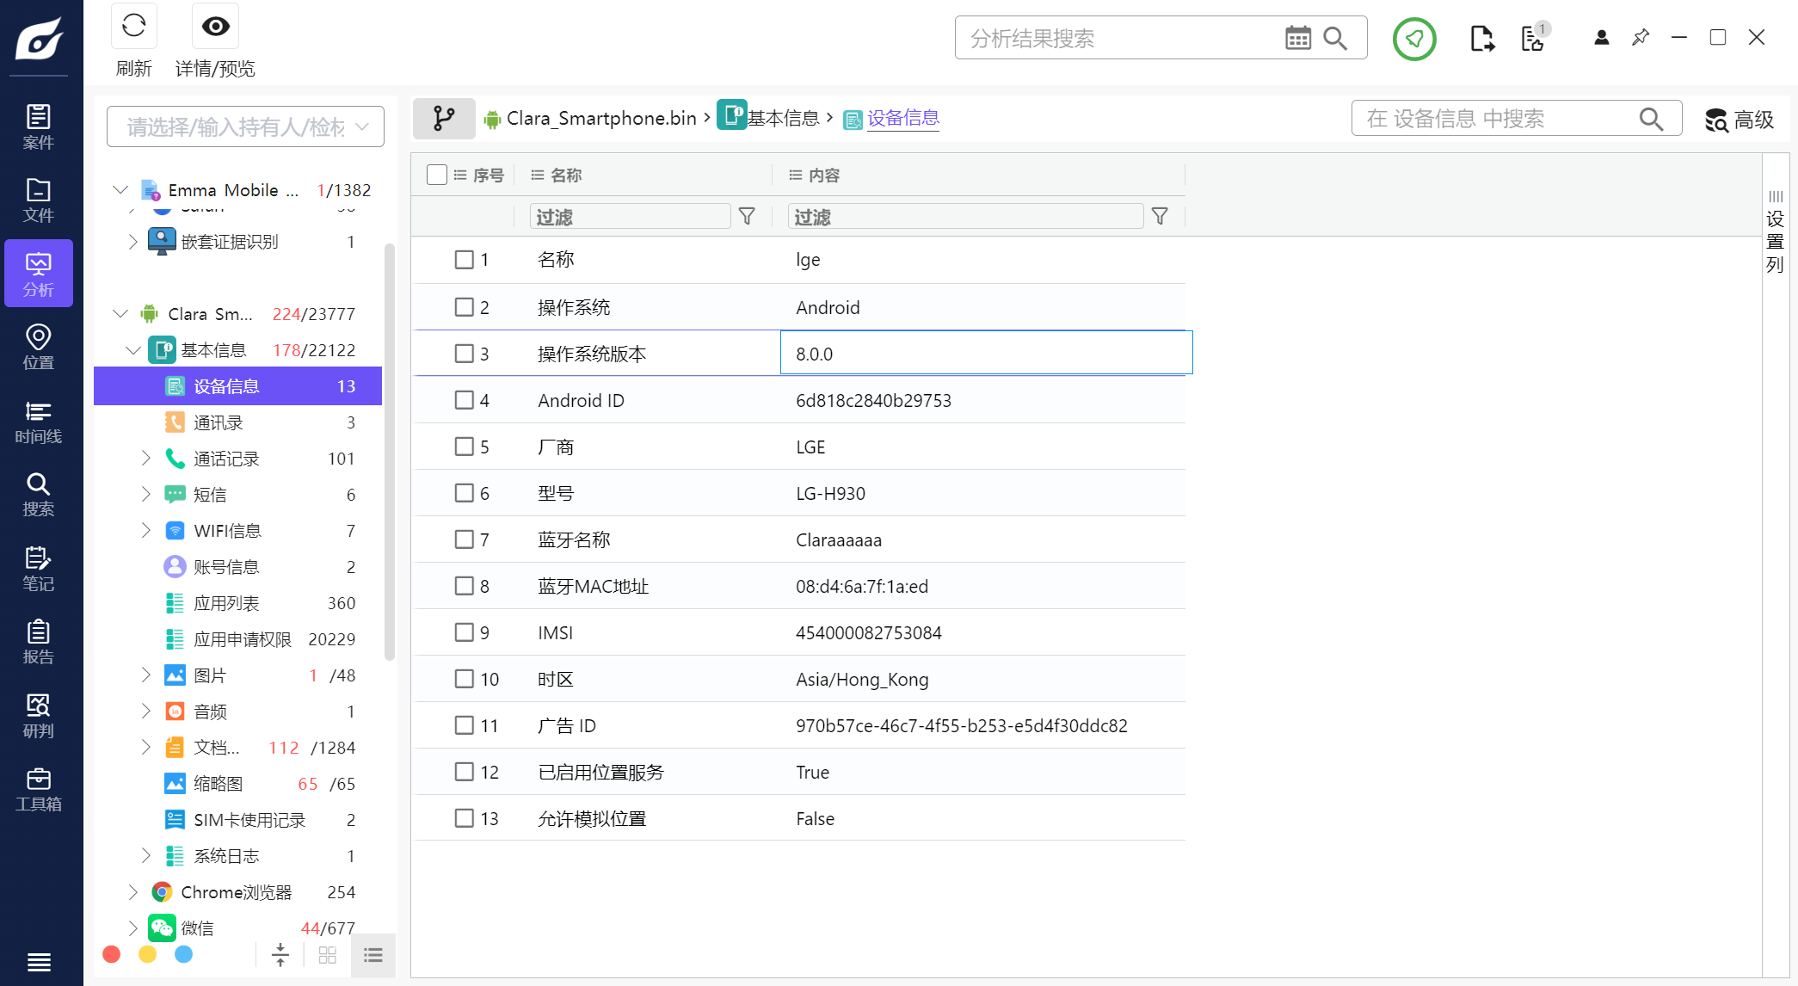Switch to the 报告 report tab
The image size is (1798, 986).
tap(38, 642)
